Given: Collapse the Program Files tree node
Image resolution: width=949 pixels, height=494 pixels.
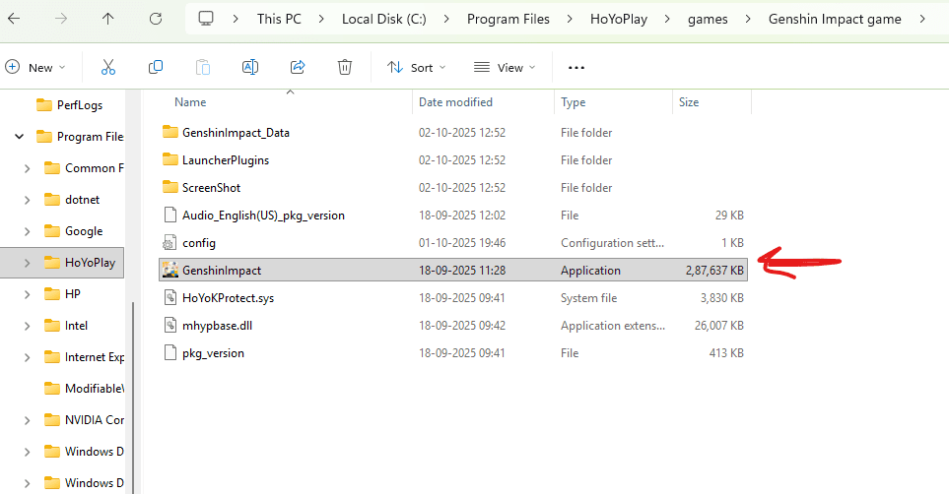Looking at the screenshot, I should coord(20,137).
